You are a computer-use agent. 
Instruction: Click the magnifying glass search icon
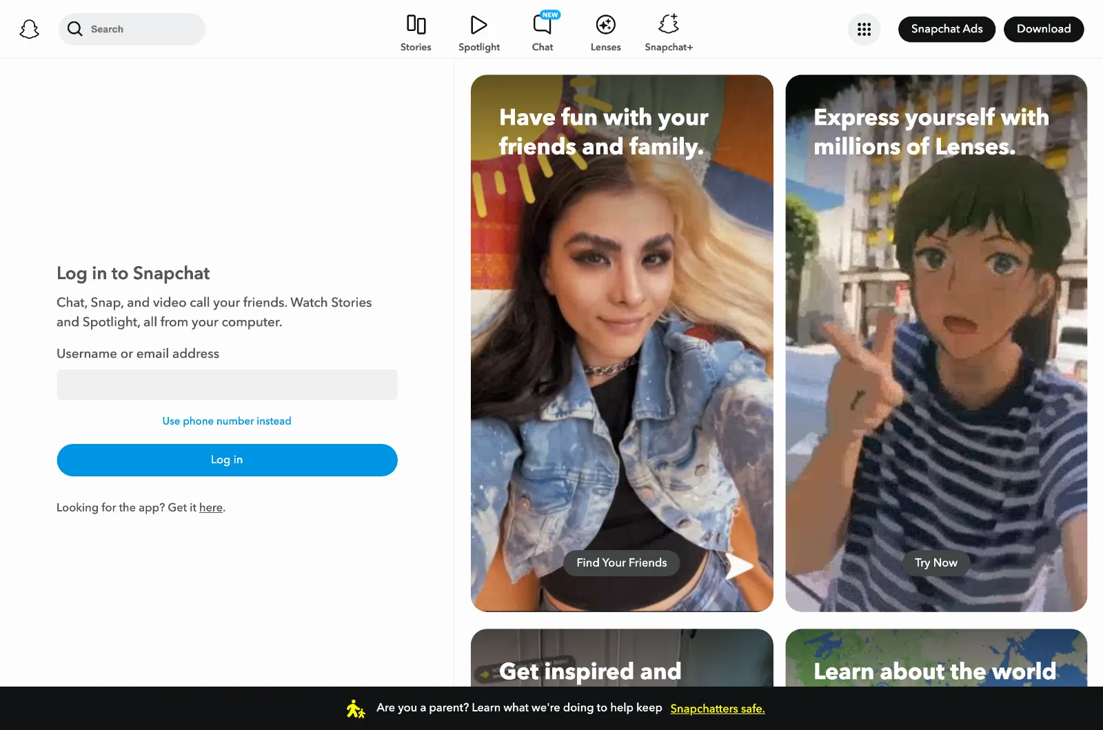75,29
